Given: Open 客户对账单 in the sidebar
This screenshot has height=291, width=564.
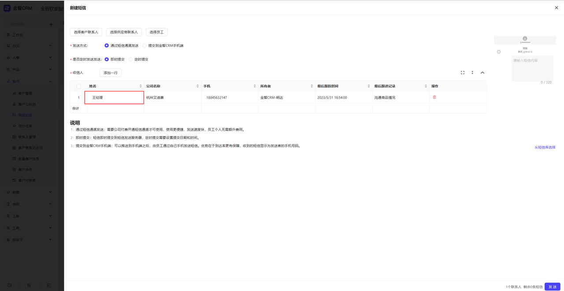Looking at the screenshot, I should (27, 180).
